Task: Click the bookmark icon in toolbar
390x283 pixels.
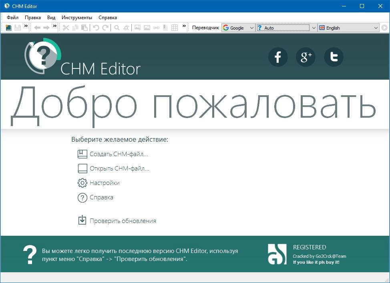Action: pyautogui.click(x=165, y=28)
